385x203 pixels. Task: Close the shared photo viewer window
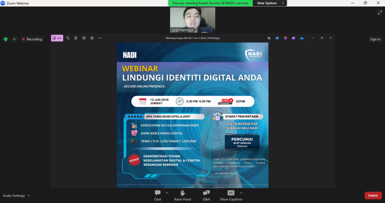[x=331, y=38]
